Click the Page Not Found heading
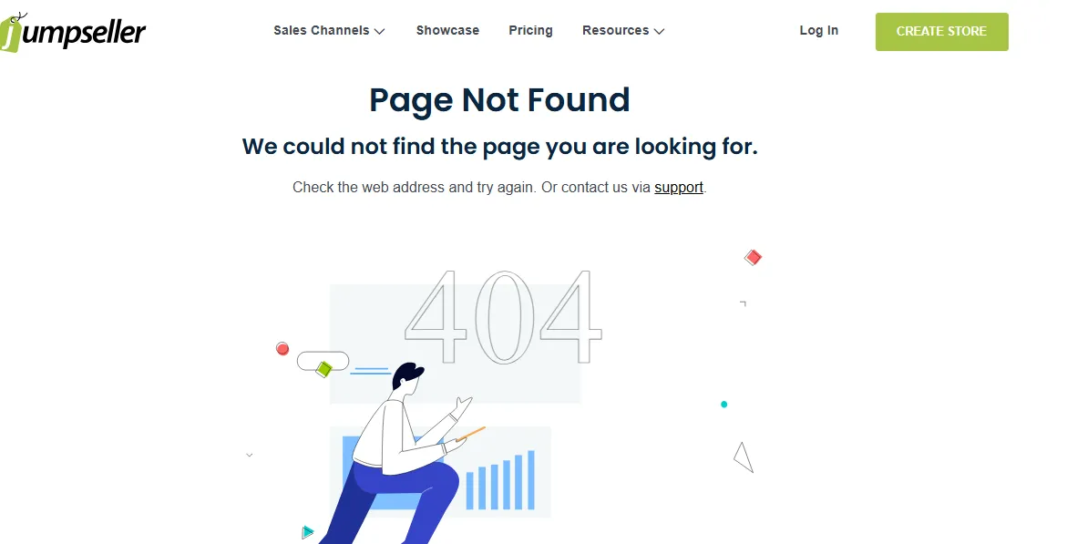This screenshot has width=1067, height=544. (x=499, y=100)
